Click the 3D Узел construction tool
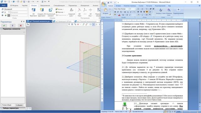Viewport: 201px width, 113px height. [x=79, y=12]
